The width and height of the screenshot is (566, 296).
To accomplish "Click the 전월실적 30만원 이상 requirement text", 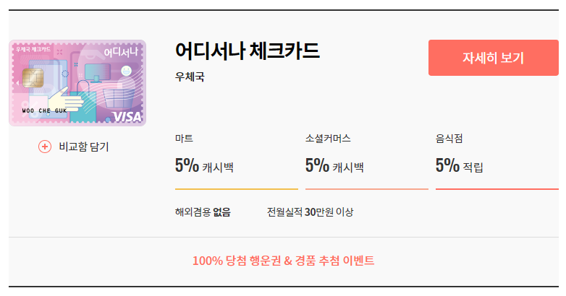I will [x=310, y=212].
